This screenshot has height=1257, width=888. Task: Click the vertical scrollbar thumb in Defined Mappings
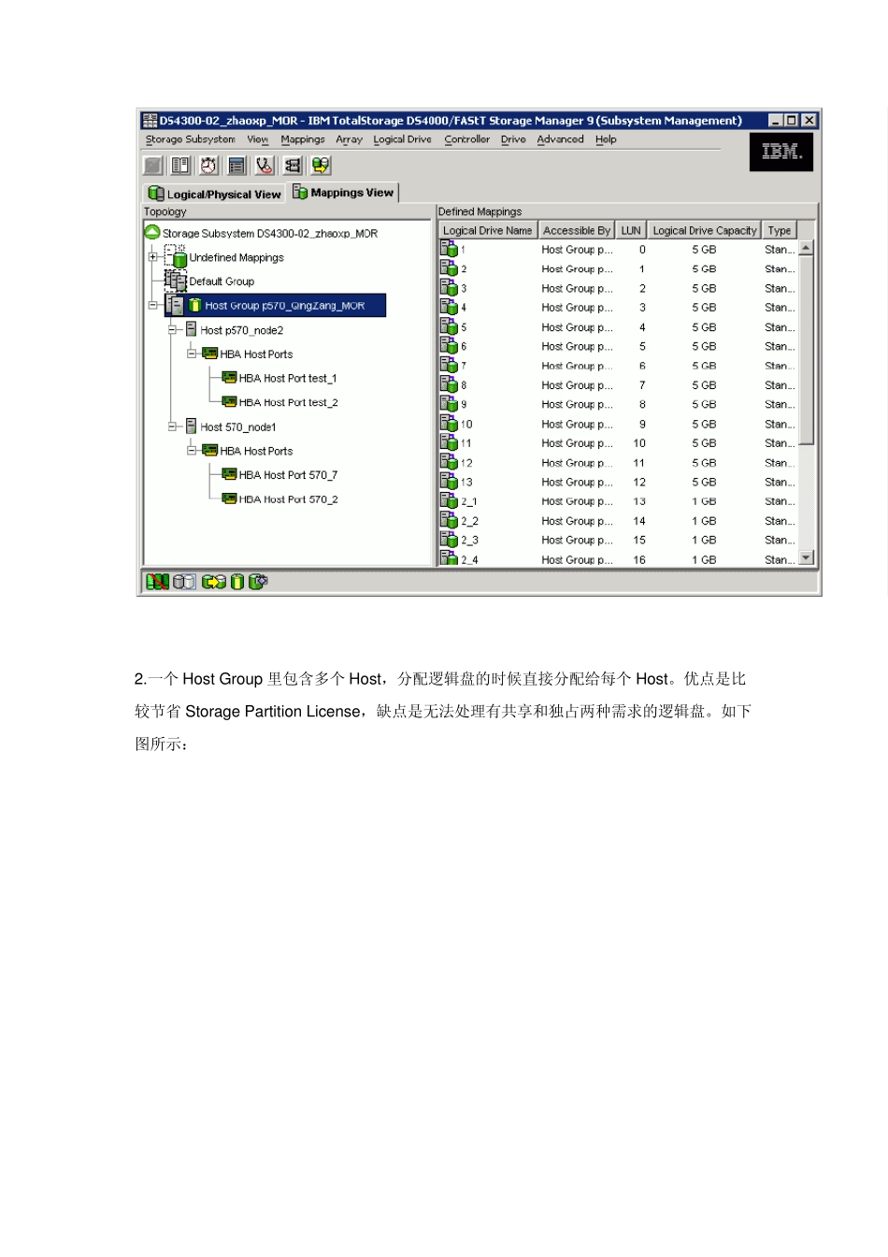(807, 351)
